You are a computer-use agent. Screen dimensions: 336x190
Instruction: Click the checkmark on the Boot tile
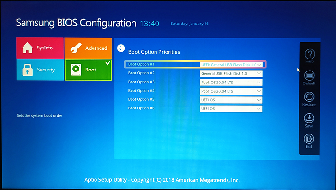tap(108, 63)
